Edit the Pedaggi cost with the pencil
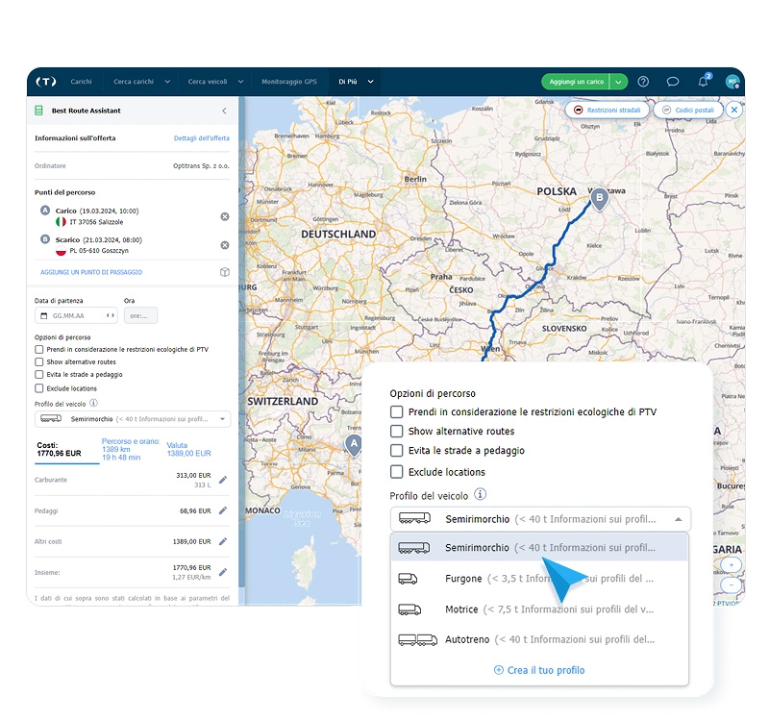The image size is (769, 721). coord(223,510)
